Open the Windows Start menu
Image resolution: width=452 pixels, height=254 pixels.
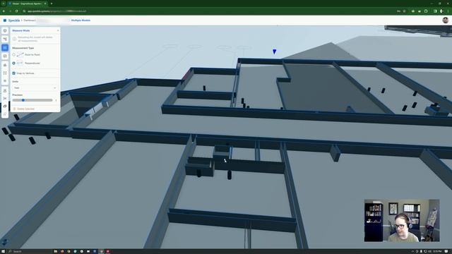(3, 251)
